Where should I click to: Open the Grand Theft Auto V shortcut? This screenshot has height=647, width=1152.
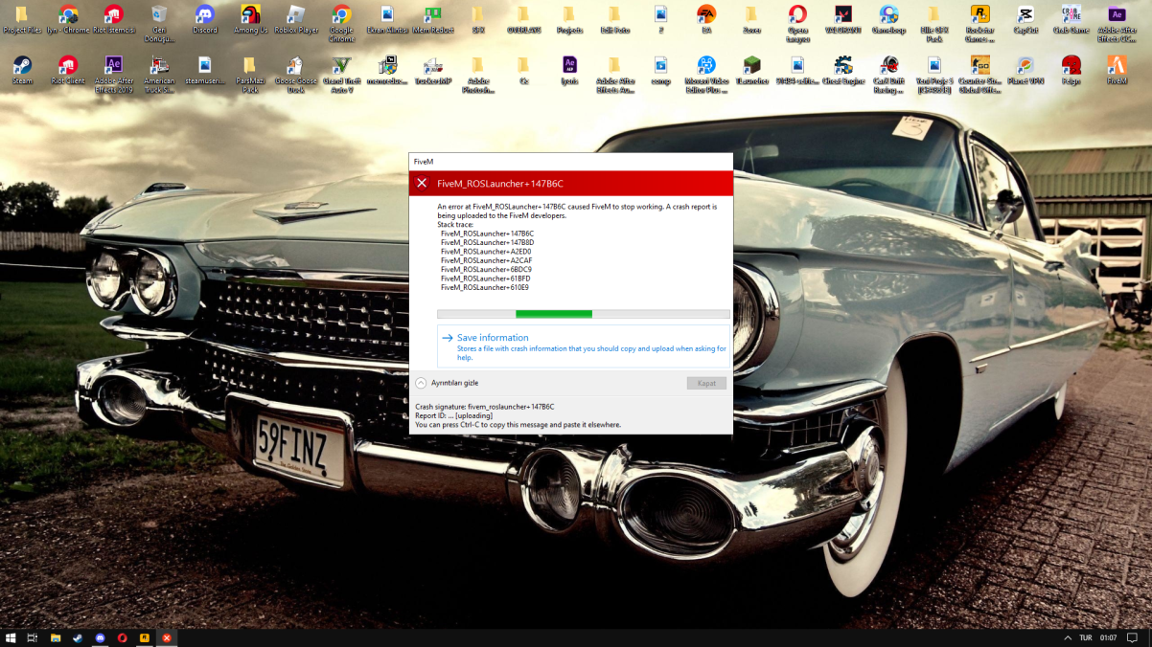(341, 75)
